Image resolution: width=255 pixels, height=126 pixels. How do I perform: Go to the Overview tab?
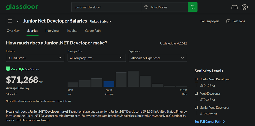point(13,31)
